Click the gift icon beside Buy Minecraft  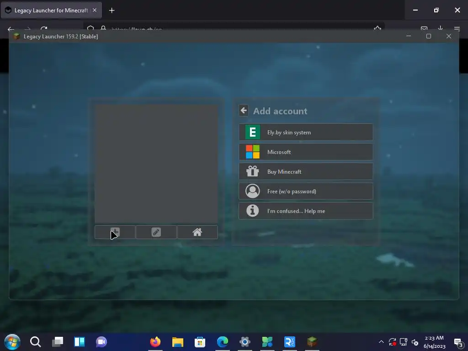tap(252, 171)
